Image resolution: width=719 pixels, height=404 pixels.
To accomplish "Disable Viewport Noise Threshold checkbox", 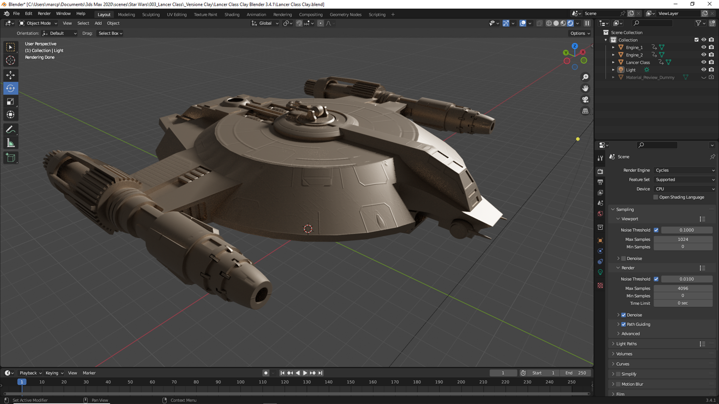I will point(656,230).
